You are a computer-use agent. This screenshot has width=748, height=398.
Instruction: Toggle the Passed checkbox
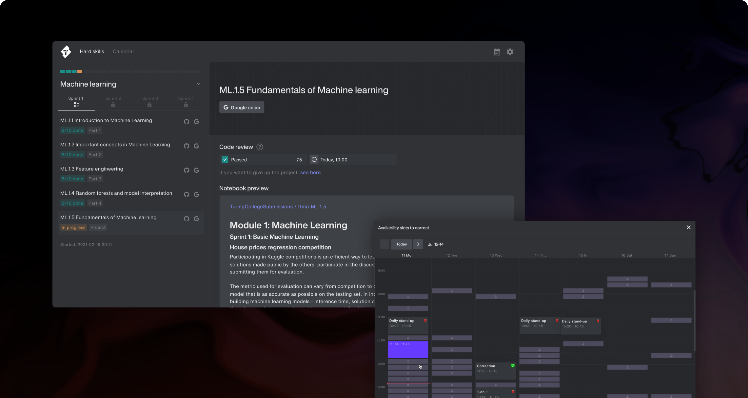pos(225,160)
